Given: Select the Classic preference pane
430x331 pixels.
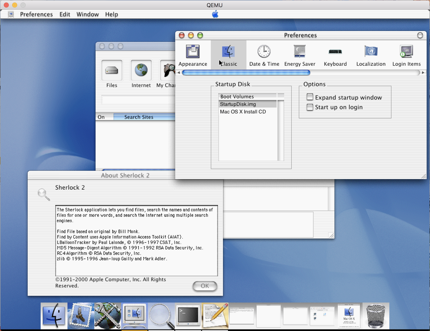Looking at the screenshot, I should [x=228, y=55].
